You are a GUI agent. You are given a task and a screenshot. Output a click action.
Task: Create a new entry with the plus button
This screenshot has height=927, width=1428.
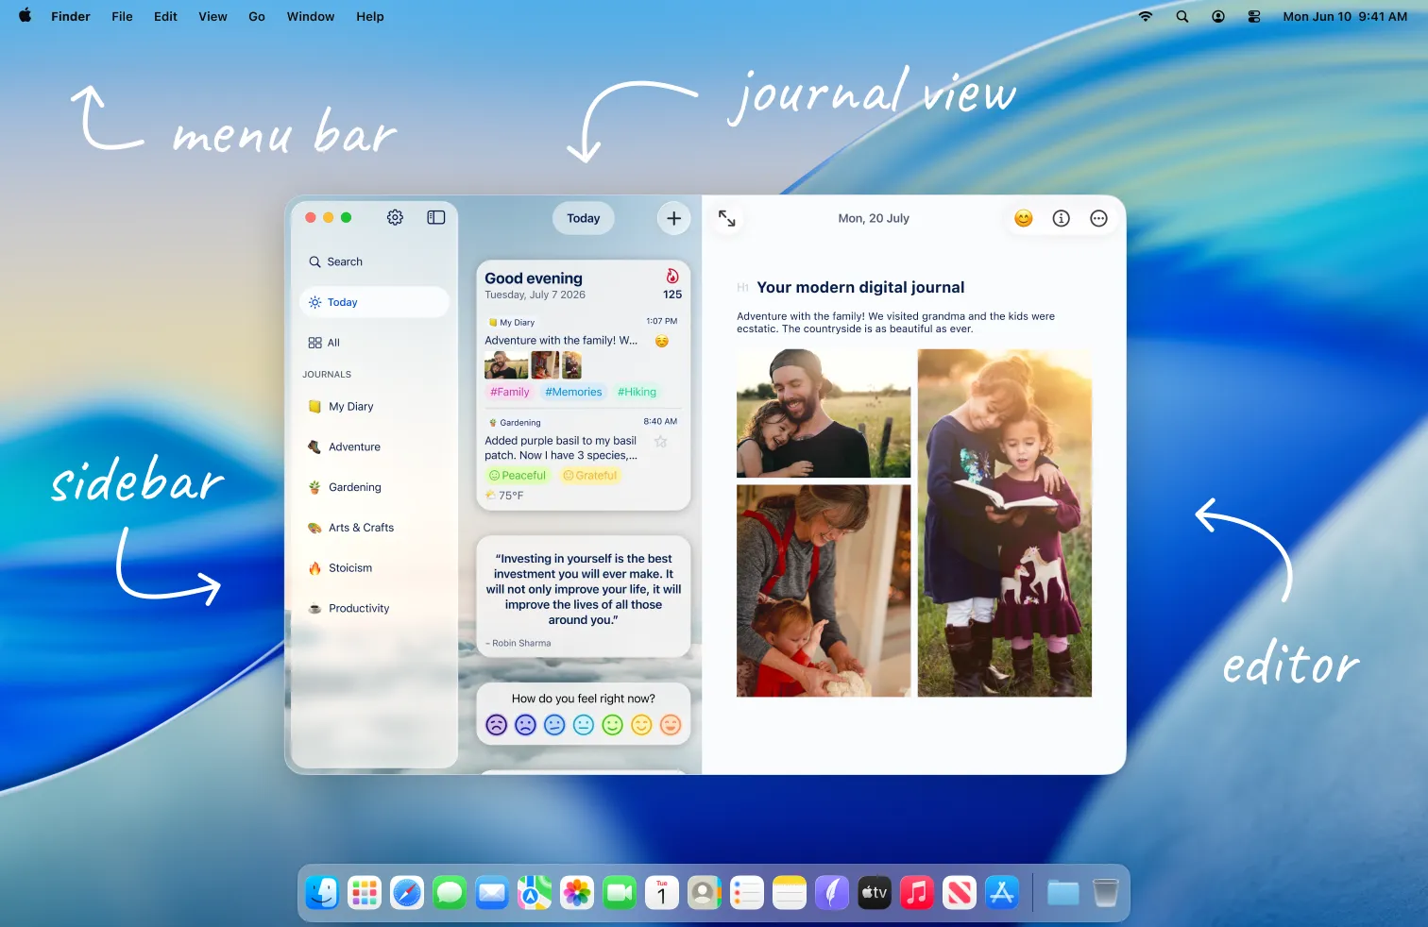(673, 218)
